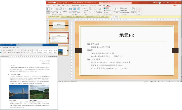182x110 pixels.
Task: Open the Help tab in Word
Action: tap(18, 47)
